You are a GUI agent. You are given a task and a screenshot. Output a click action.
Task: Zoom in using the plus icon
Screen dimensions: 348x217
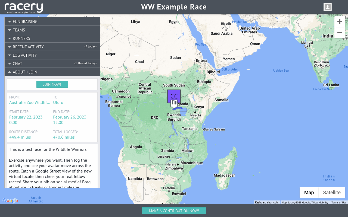pos(340,22)
